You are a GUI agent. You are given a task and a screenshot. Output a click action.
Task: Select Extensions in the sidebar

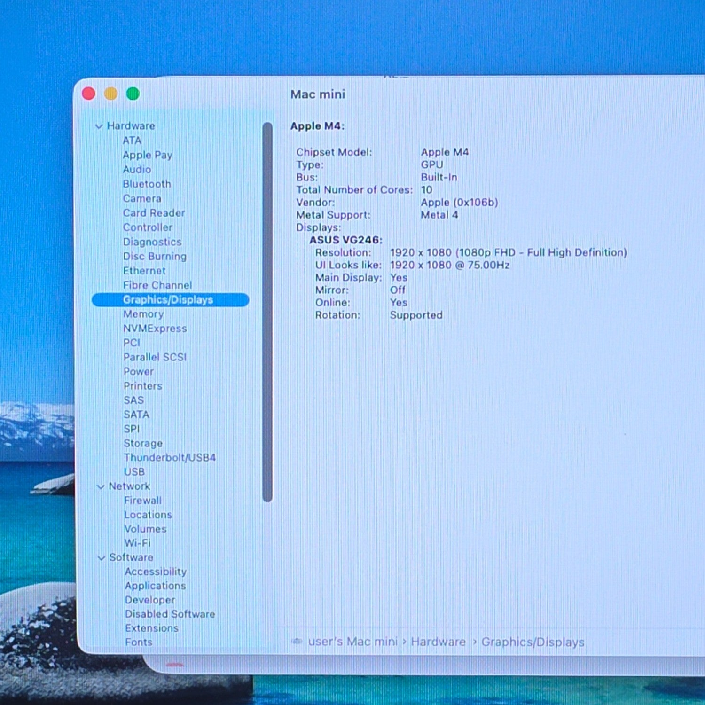click(152, 628)
